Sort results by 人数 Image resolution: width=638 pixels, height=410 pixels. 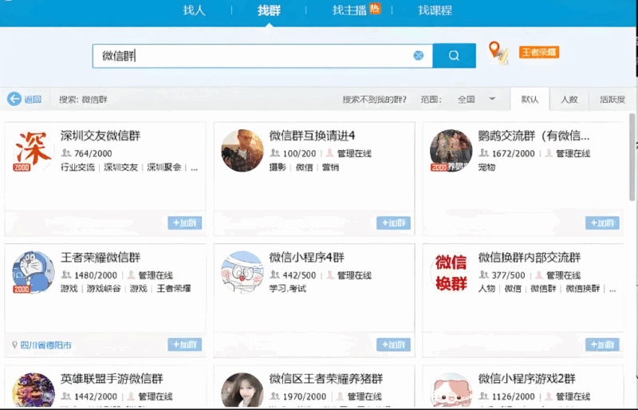(x=569, y=100)
